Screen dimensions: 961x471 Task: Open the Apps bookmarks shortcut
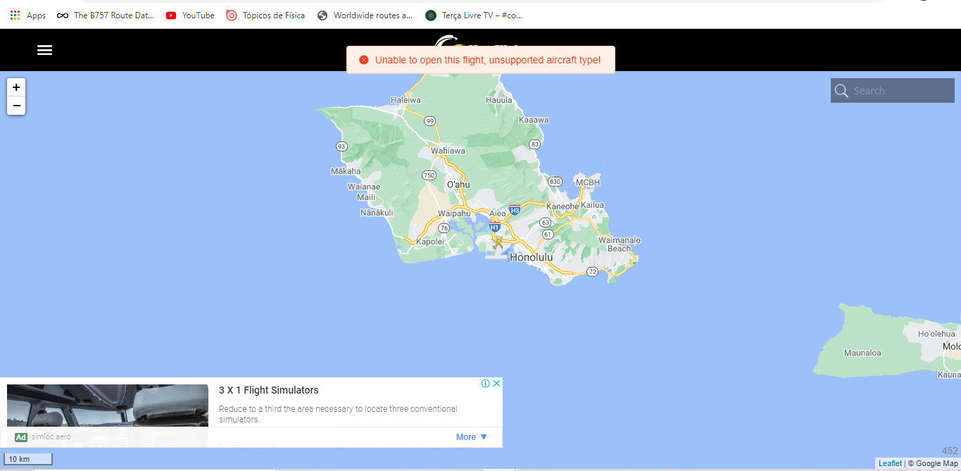tap(27, 15)
